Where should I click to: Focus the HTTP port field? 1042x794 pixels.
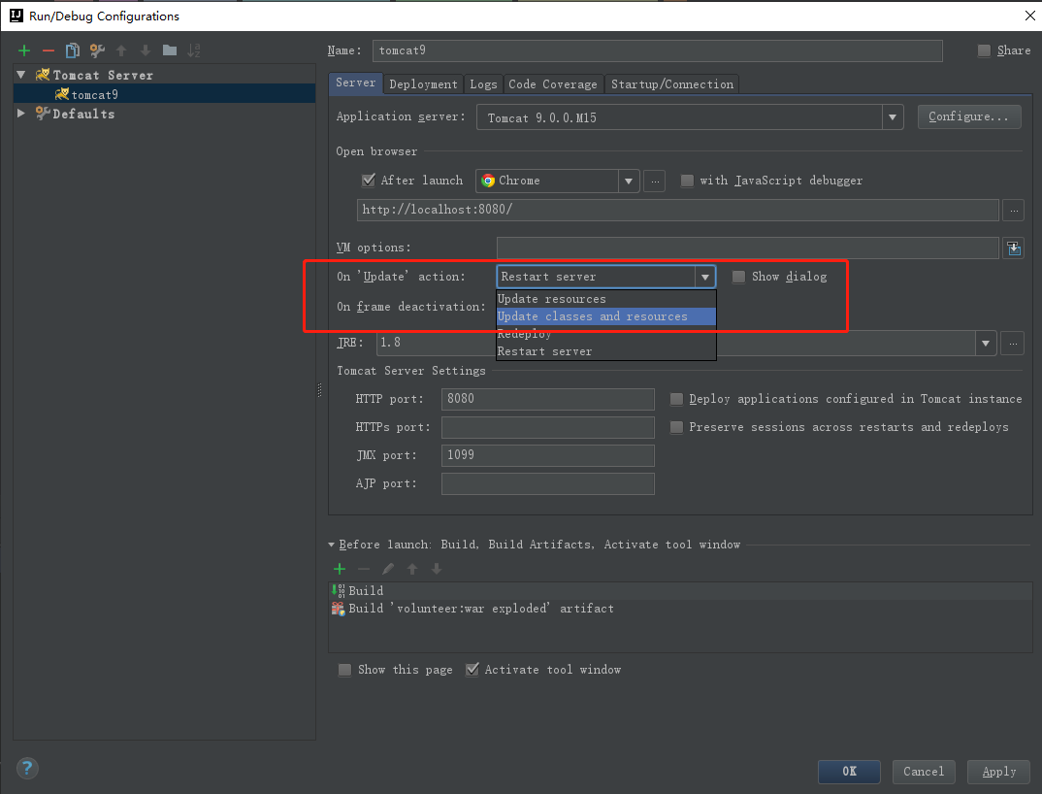point(547,399)
